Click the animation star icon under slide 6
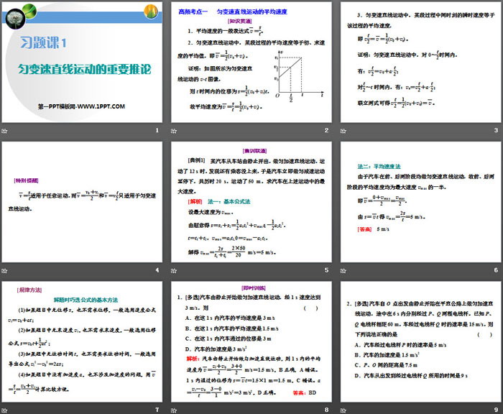The height and width of the screenshot is (414, 503). 343,270
